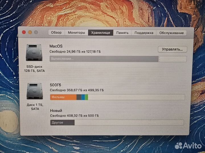Click the gray disabled zoom button
205x153 pixels.
point(36,32)
